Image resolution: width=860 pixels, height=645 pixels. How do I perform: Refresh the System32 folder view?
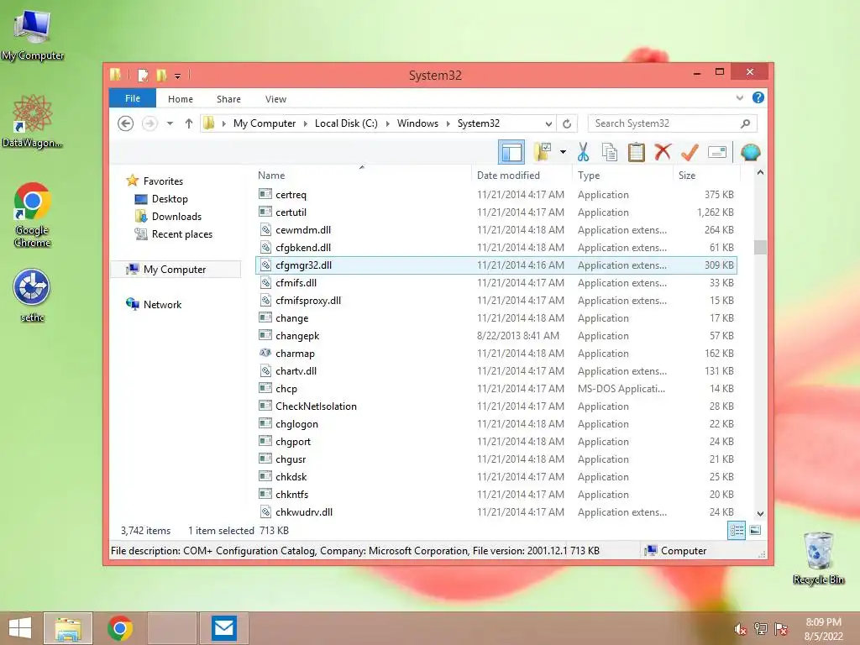coord(567,123)
